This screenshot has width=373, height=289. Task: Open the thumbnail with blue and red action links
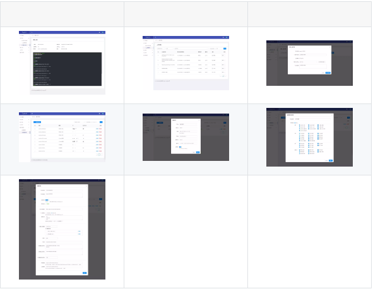click(62, 138)
